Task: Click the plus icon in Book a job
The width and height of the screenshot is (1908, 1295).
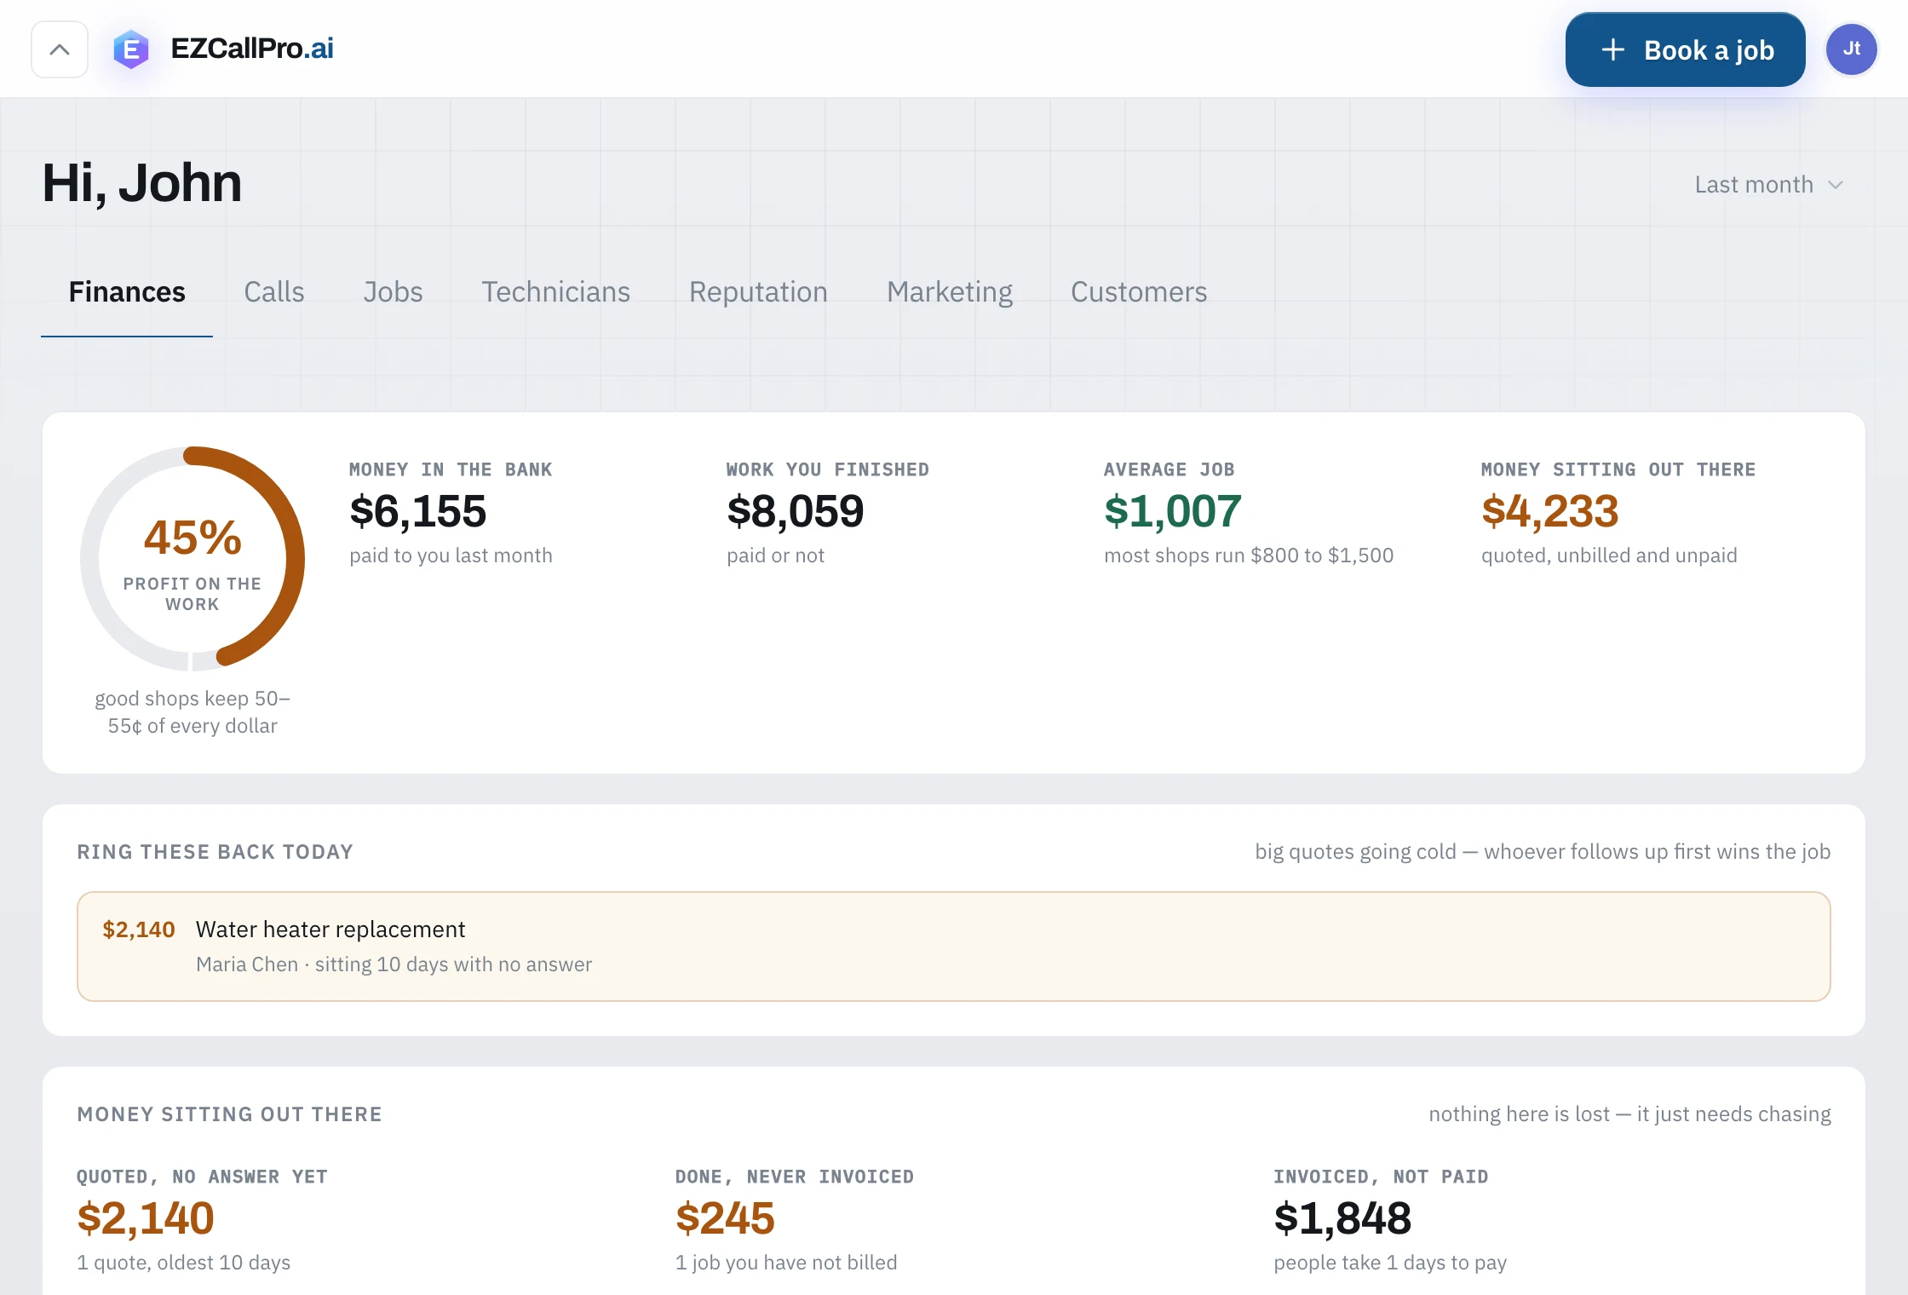Action: 1612,50
